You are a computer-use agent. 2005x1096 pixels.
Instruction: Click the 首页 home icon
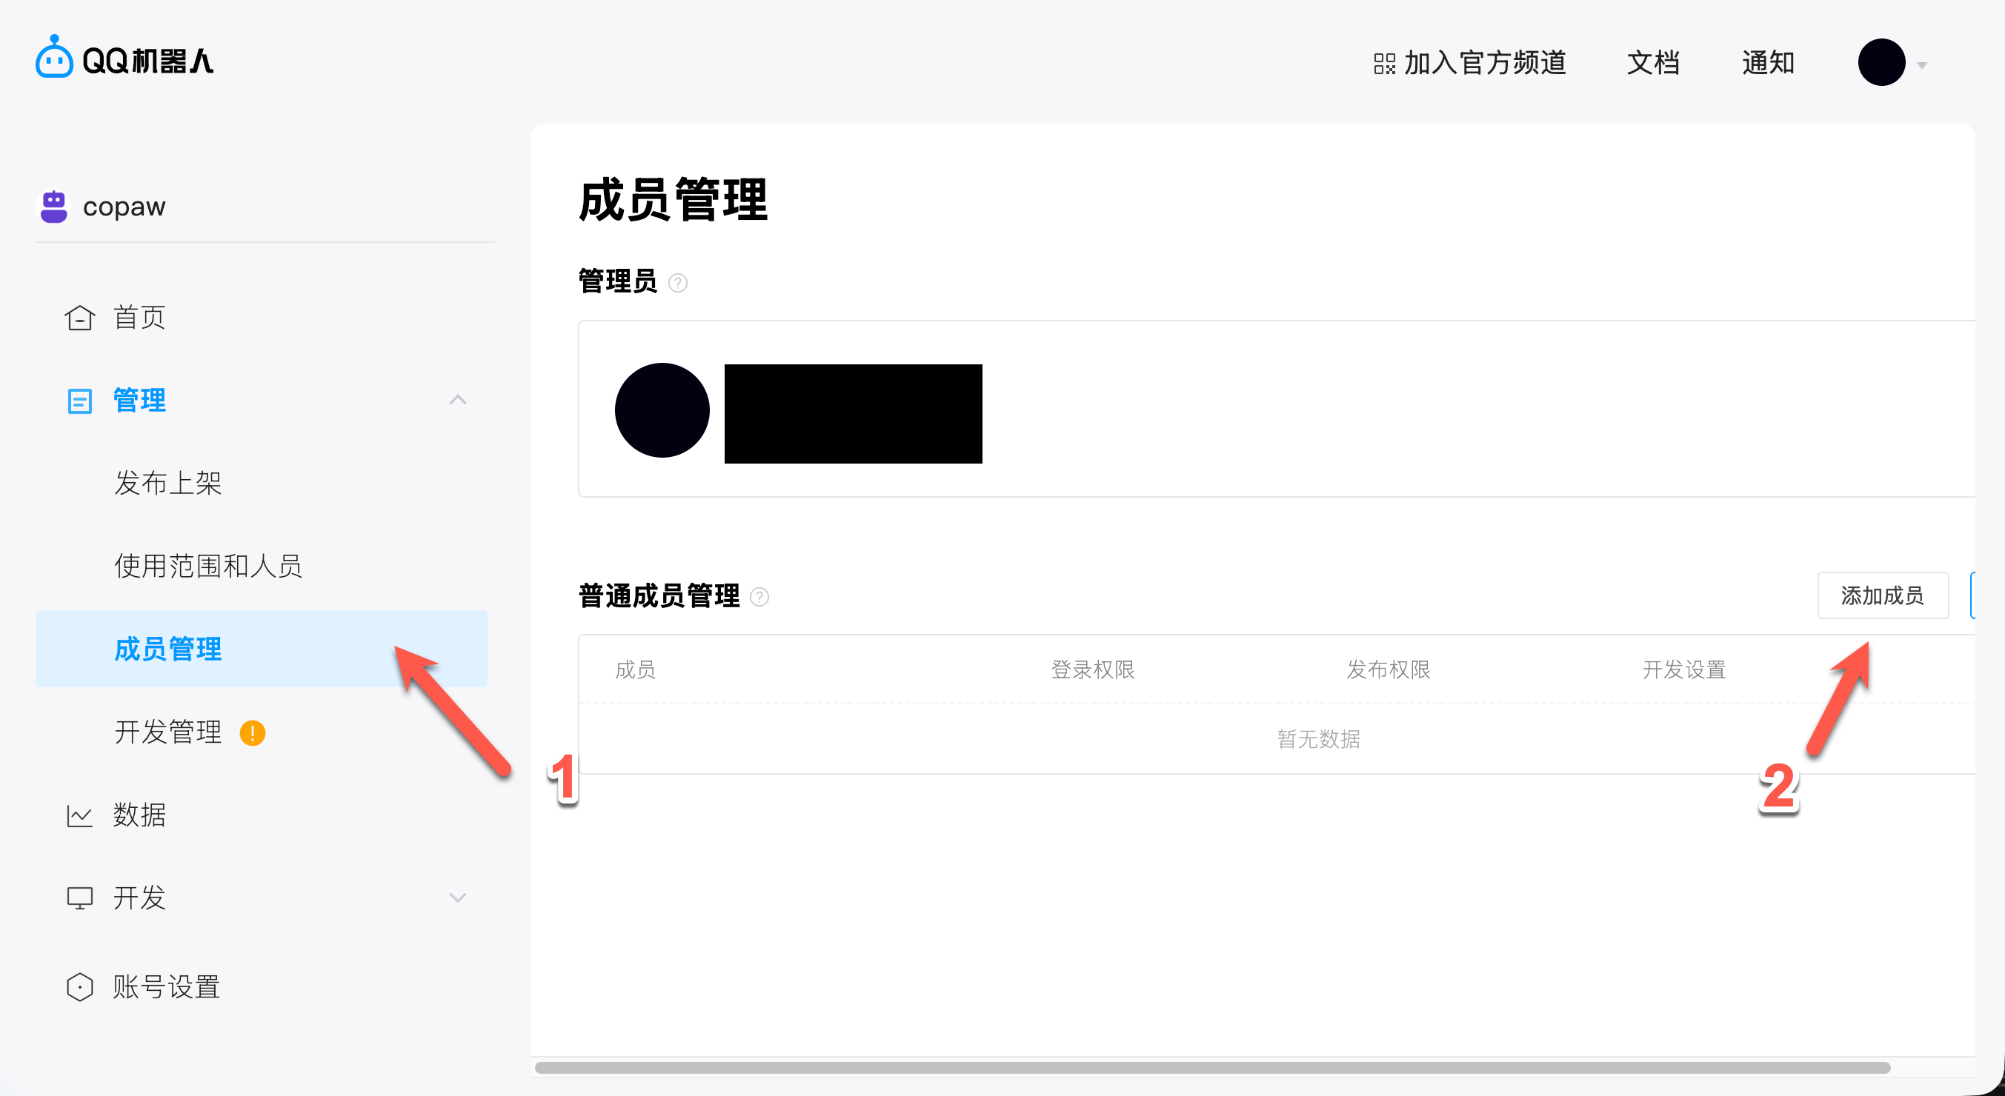coord(79,317)
